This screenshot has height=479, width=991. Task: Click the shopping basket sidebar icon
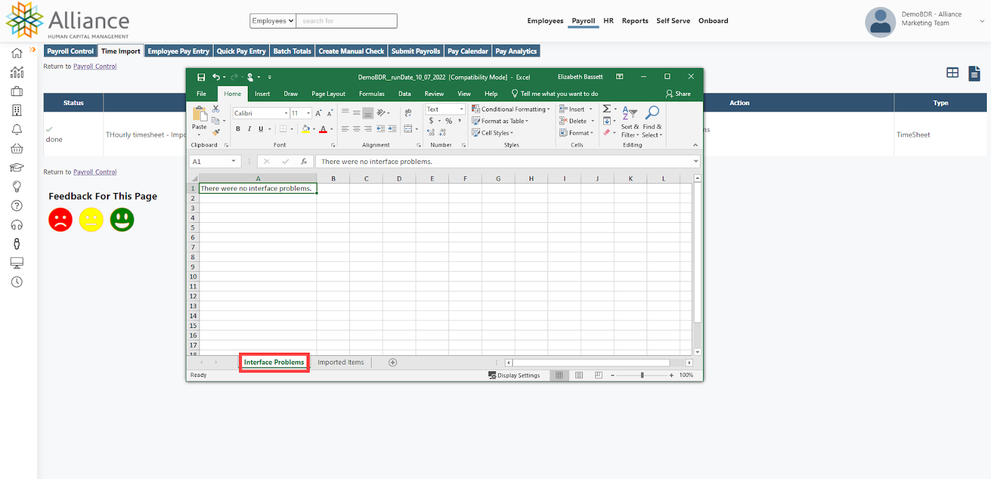click(x=17, y=149)
